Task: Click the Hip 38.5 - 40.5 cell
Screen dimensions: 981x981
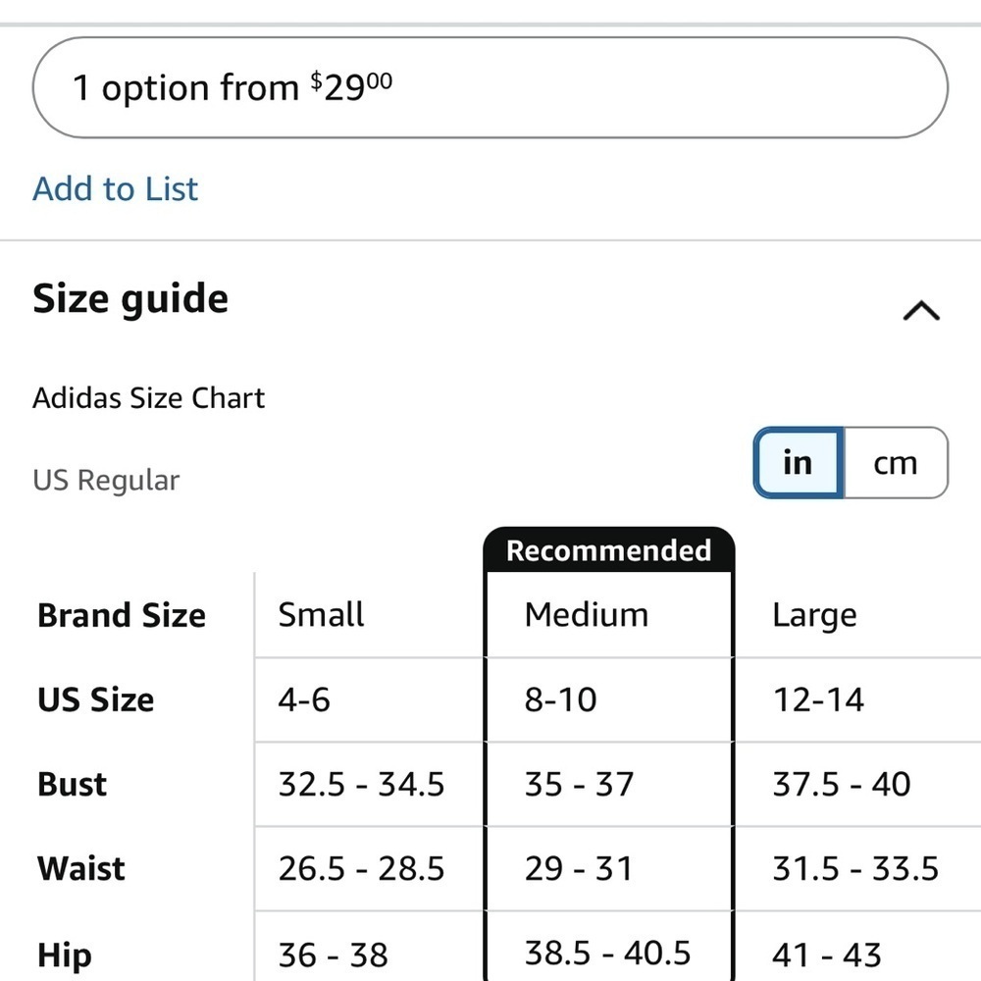Action: pos(609,947)
